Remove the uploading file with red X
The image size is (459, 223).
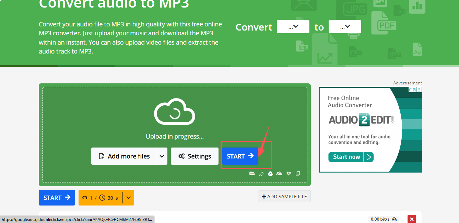coord(412,219)
